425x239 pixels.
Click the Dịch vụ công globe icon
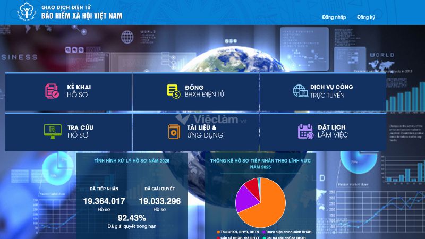pyautogui.click(x=300, y=91)
